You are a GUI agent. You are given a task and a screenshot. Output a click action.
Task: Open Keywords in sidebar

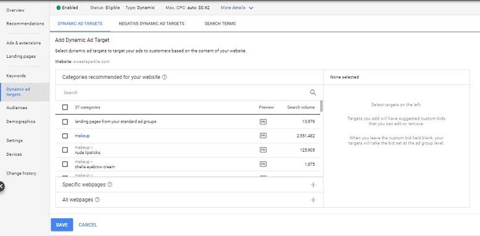(x=16, y=76)
